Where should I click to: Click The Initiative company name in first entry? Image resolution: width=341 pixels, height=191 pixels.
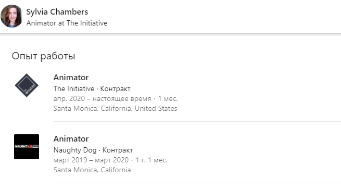[74, 88]
